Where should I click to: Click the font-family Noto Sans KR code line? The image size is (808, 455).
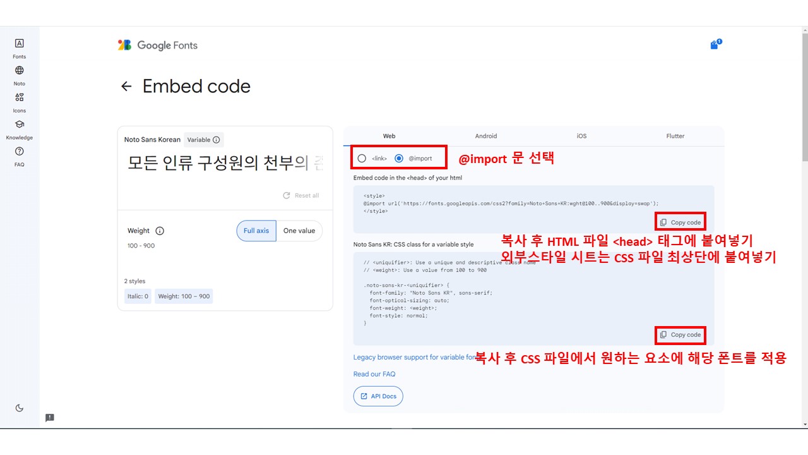pyautogui.click(x=431, y=293)
